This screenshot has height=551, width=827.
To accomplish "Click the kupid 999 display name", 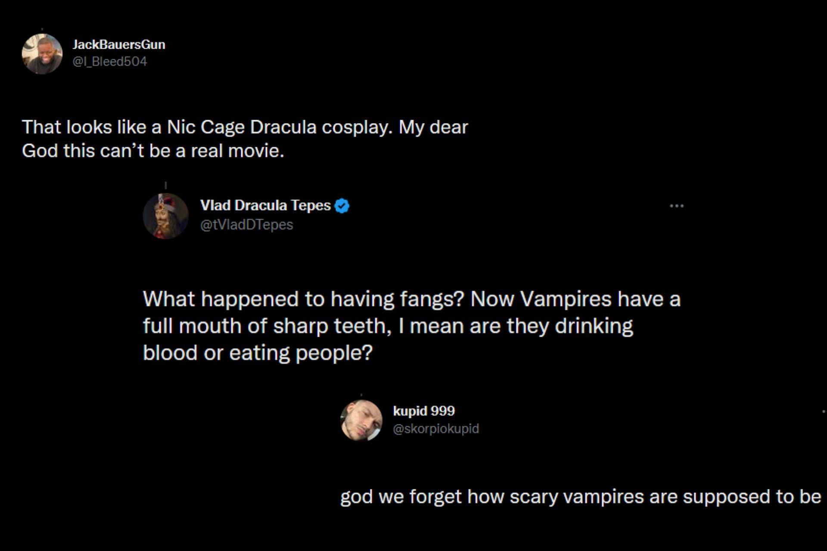I will point(424,411).
